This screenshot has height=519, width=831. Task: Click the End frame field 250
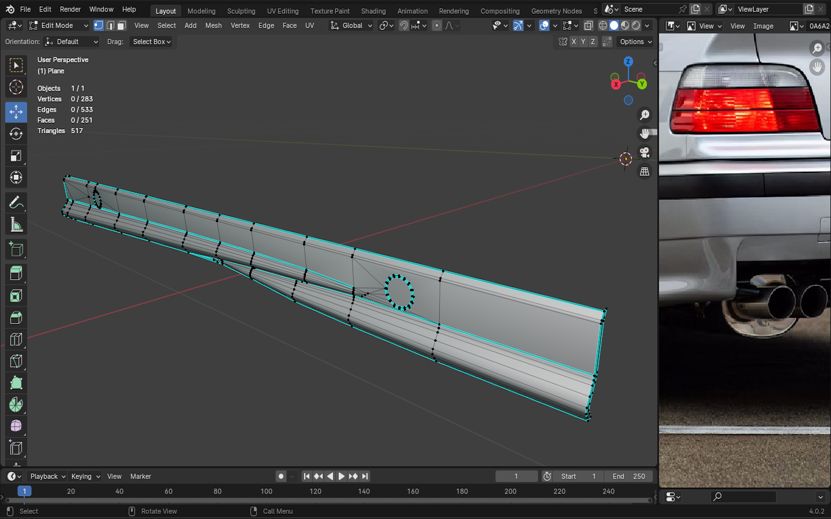(x=628, y=476)
